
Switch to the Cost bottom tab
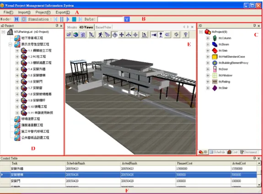point(232,152)
